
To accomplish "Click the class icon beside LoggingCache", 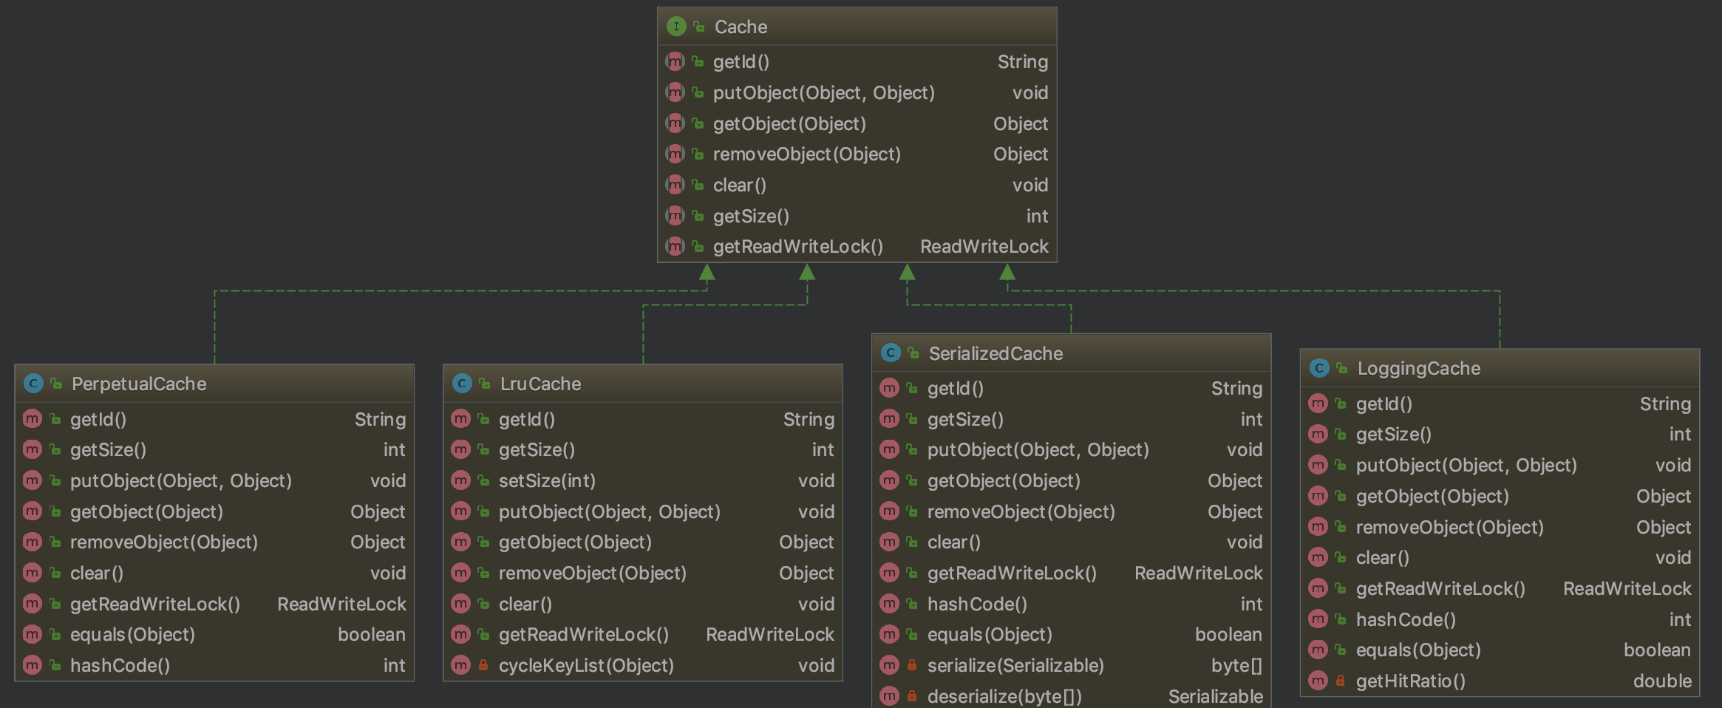I will [1318, 368].
